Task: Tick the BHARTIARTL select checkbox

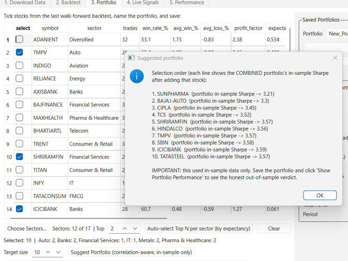Action: (19, 130)
